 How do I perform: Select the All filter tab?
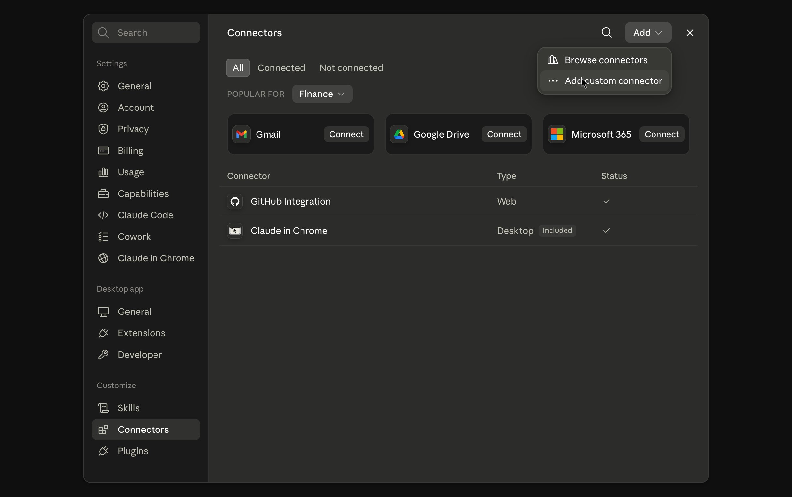[x=238, y=68]
